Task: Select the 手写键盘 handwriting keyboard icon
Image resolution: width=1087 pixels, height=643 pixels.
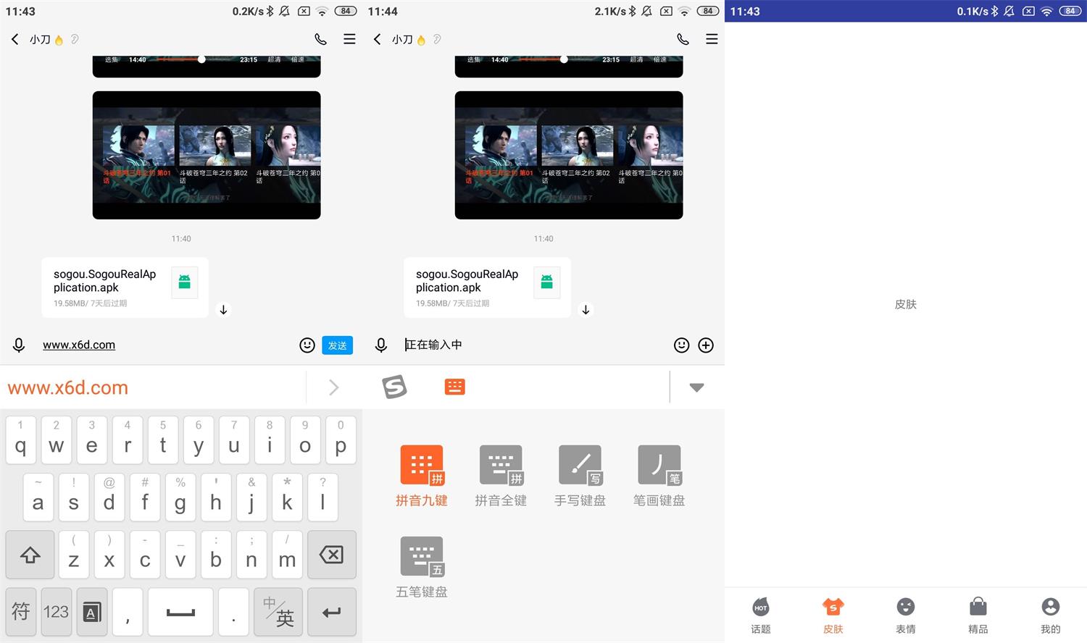Action: point(580,466)
